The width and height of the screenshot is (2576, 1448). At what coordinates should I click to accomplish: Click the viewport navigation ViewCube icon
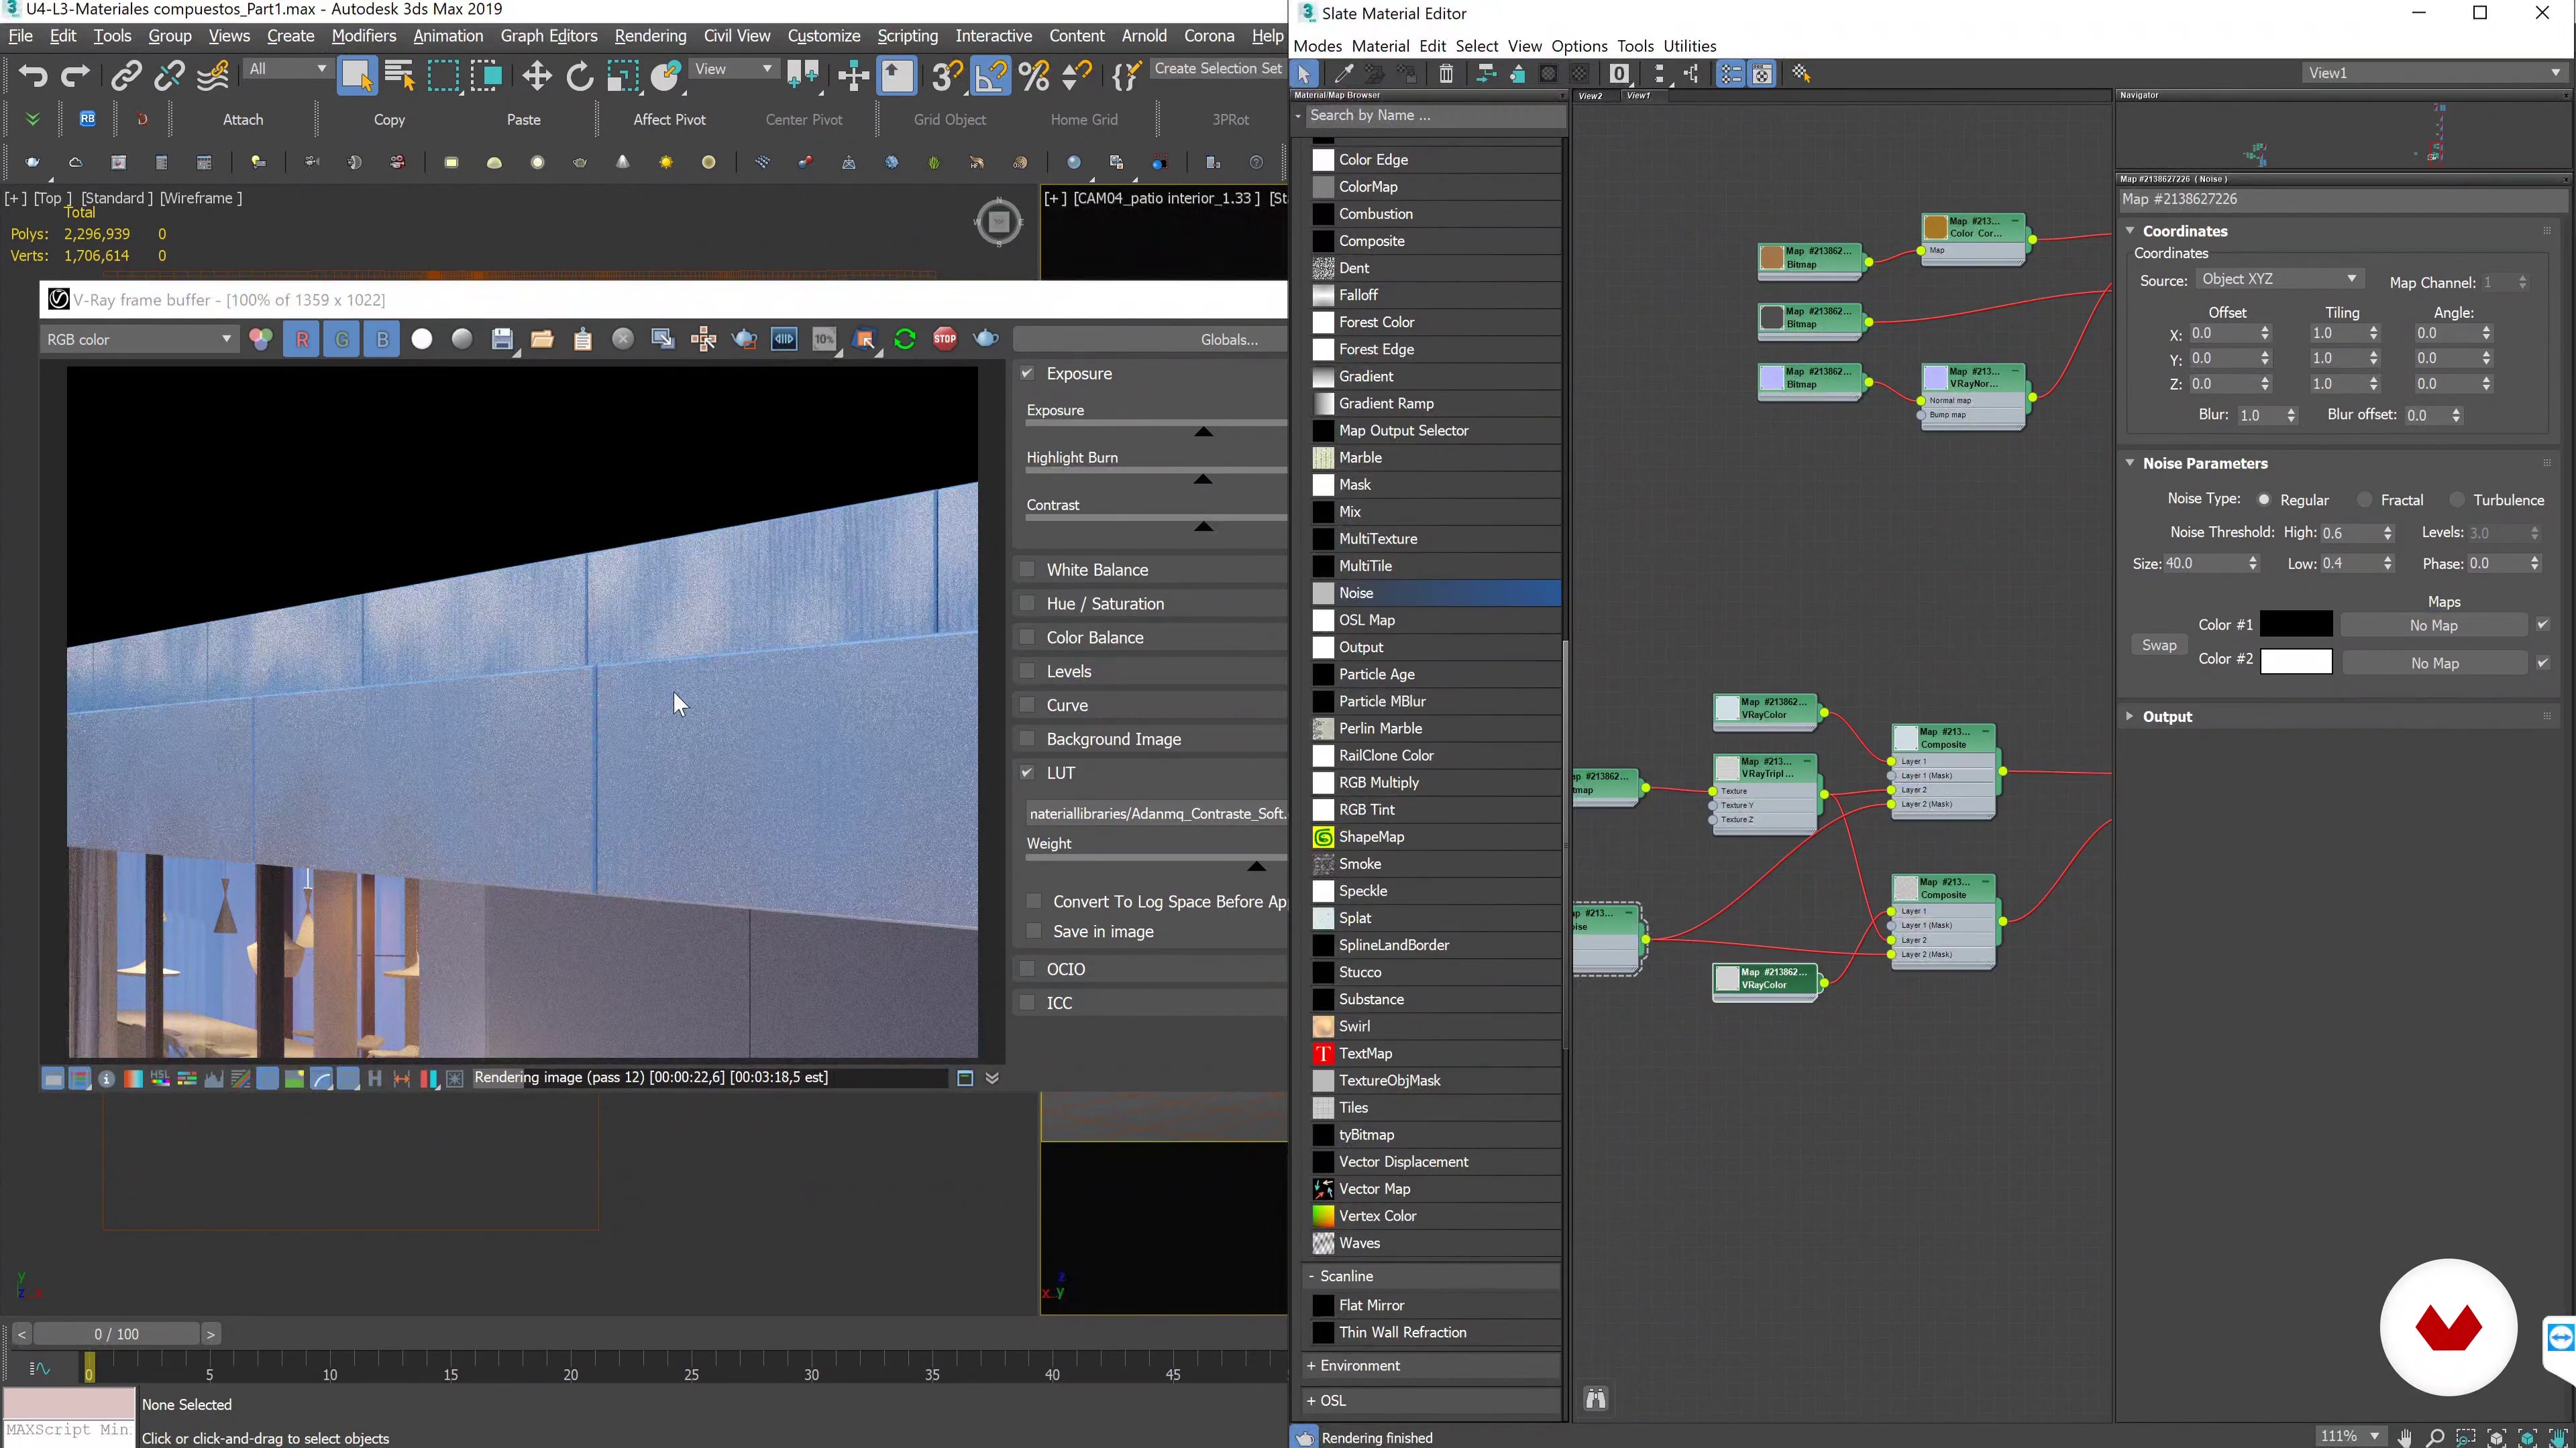pyautogui.click(x=998, y=222)
